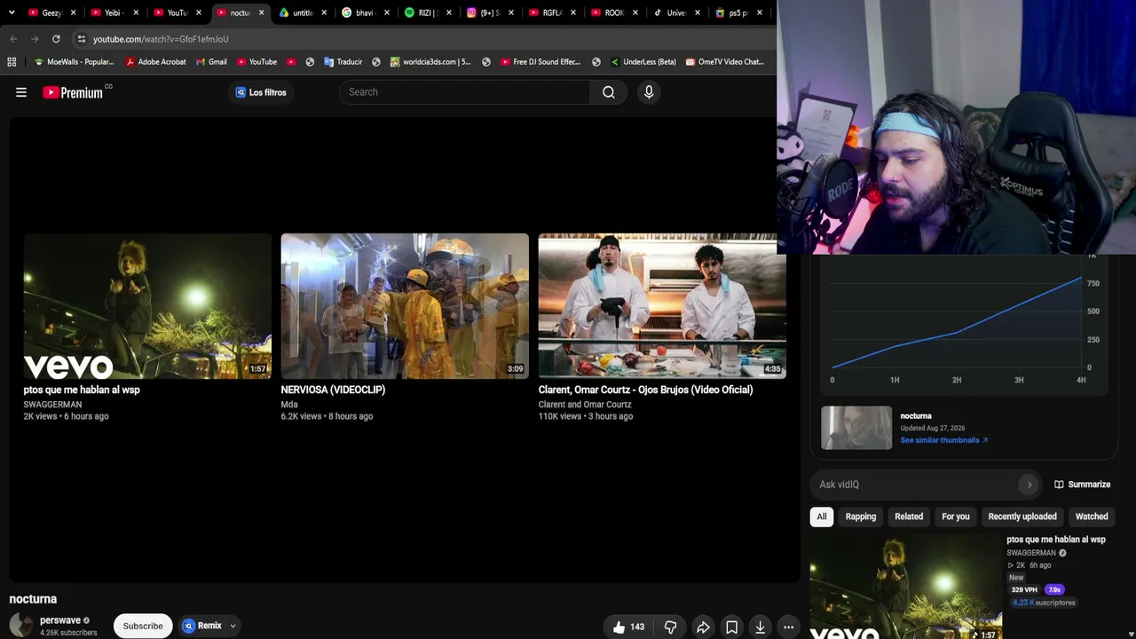The height and width of the screenshot is (639, 1136).
Task: Download the video
Action: pyautogui.click(x=760, y=627)
